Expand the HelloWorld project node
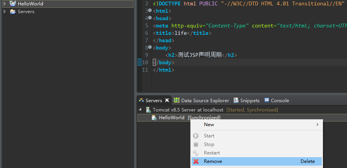Screen dimensions: 347x168 click(5, 3)
